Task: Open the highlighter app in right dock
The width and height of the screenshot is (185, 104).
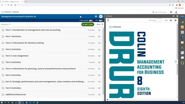Action: pos(182,22)
